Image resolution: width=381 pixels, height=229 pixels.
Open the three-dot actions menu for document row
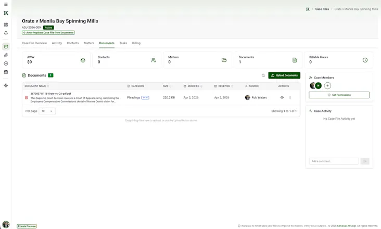click(x=290, y=97)
